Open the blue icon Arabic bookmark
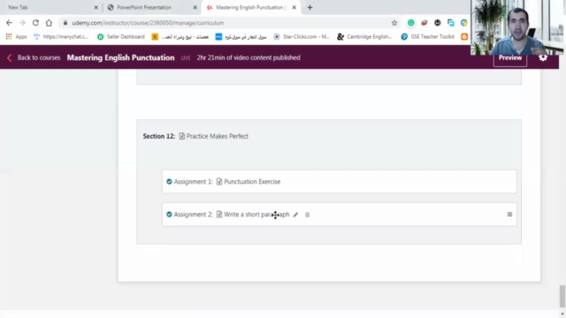This screenshot has width=566, height=318. click(241, 36)
